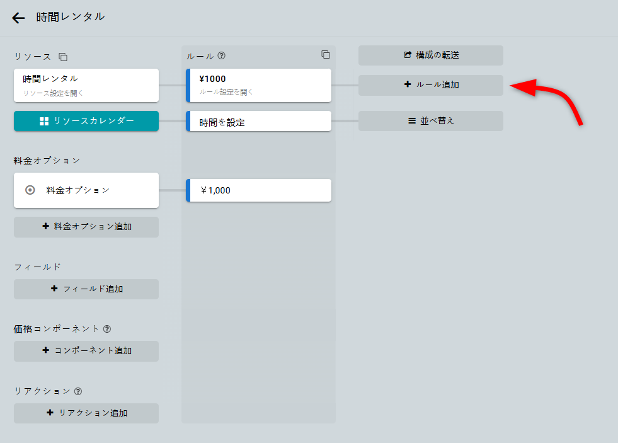Click help icon beside 価格コンポーネント

pyautogui.click(x=107, y=329)
